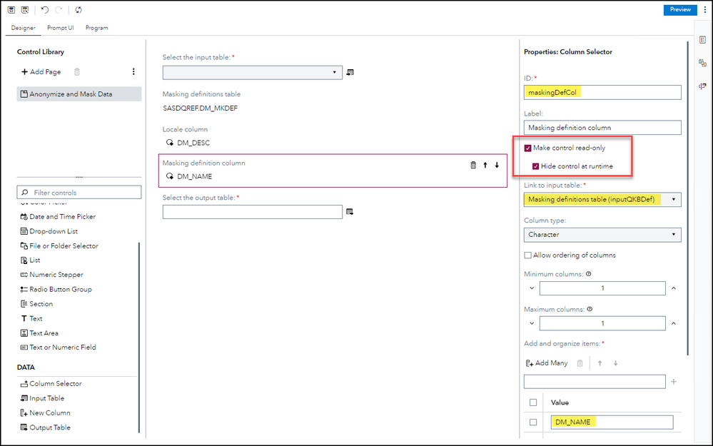Switch to the Prompt UI tab
Image resolution: width=713 pixels, height=446 pixels.
[x=60, y=28]
